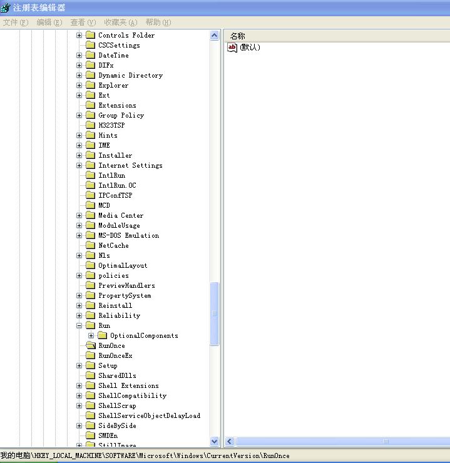The width and height of the screenshot is (450, 463).
Task: Select the Nls key
Action: pos(104,255)
